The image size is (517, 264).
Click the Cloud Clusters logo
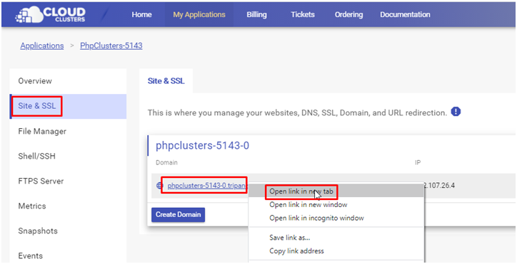point(50,15)
